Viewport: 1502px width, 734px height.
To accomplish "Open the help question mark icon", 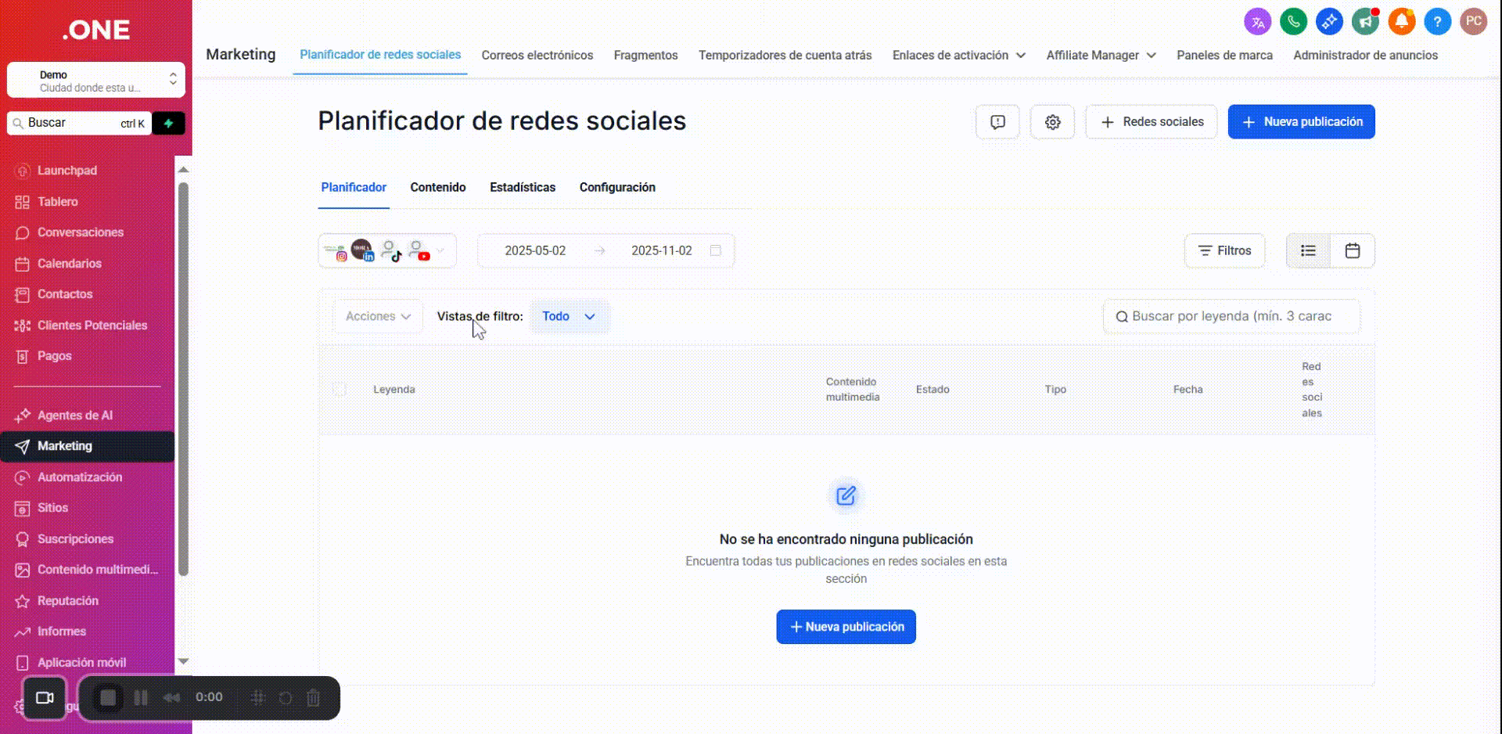I will tap(1438, 22).
